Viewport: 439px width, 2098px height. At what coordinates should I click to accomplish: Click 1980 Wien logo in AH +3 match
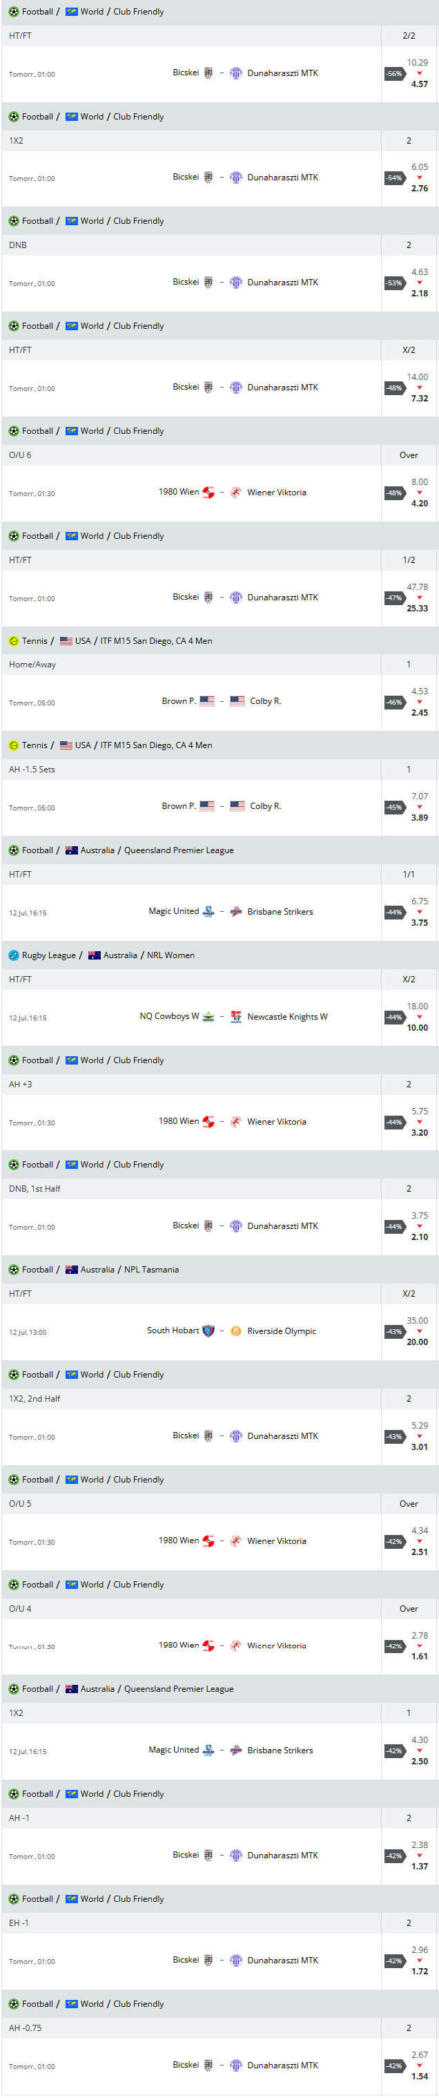(x=208, y=1121)
